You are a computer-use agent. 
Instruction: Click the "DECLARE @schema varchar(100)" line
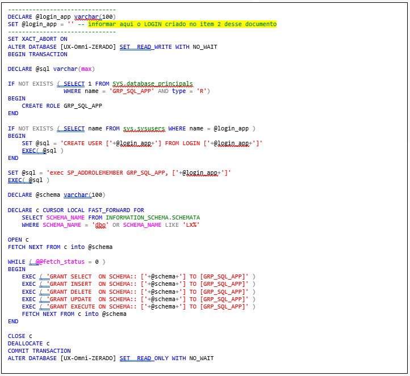coord(56,195)
